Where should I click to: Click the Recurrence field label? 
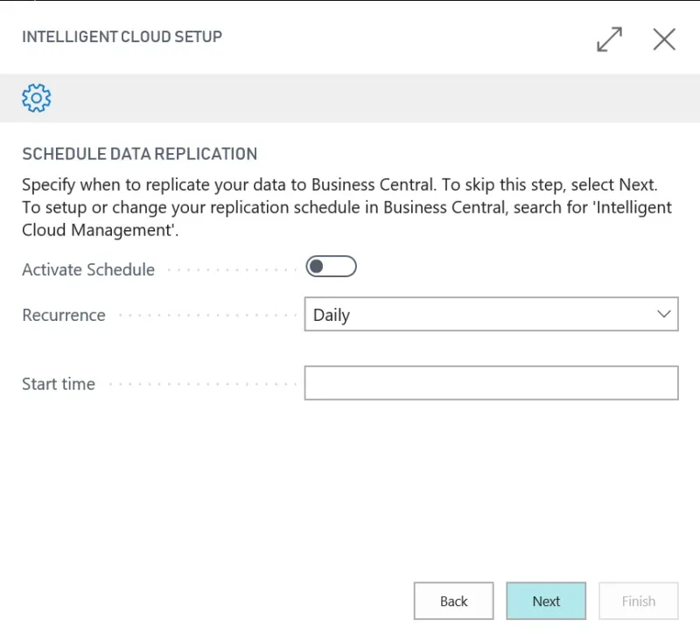[64, 315]
